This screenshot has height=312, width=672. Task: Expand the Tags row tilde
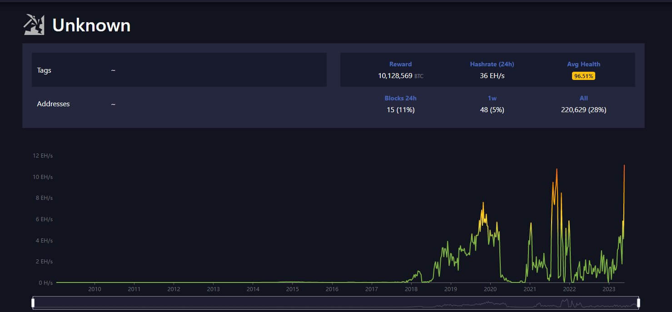[112, 70]
